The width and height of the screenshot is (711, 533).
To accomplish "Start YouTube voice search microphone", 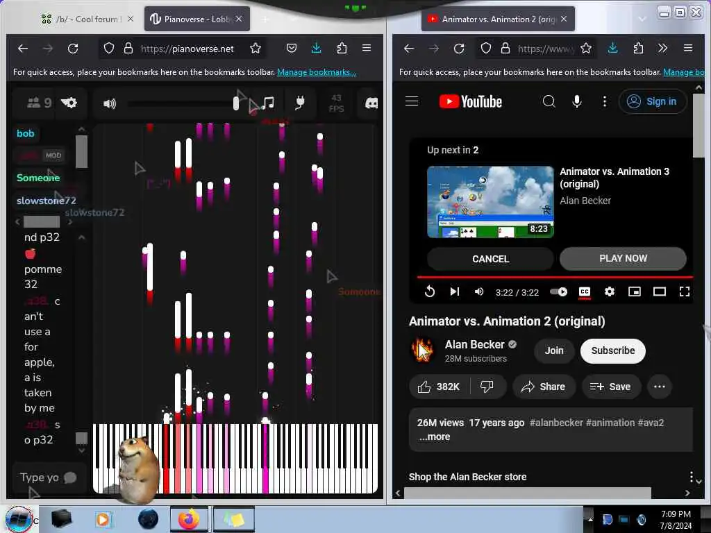I will [x=577, y=101].
